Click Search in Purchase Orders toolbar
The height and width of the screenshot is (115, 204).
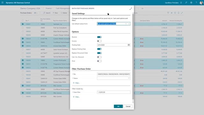[x=47, y=13]
